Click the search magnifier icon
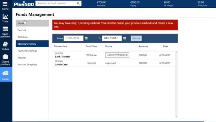216x122 pixels. click(78, 4)
